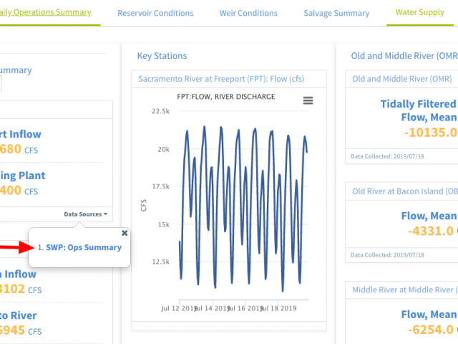Click the Data Collected date under Bacon Island card

(387, 255)
